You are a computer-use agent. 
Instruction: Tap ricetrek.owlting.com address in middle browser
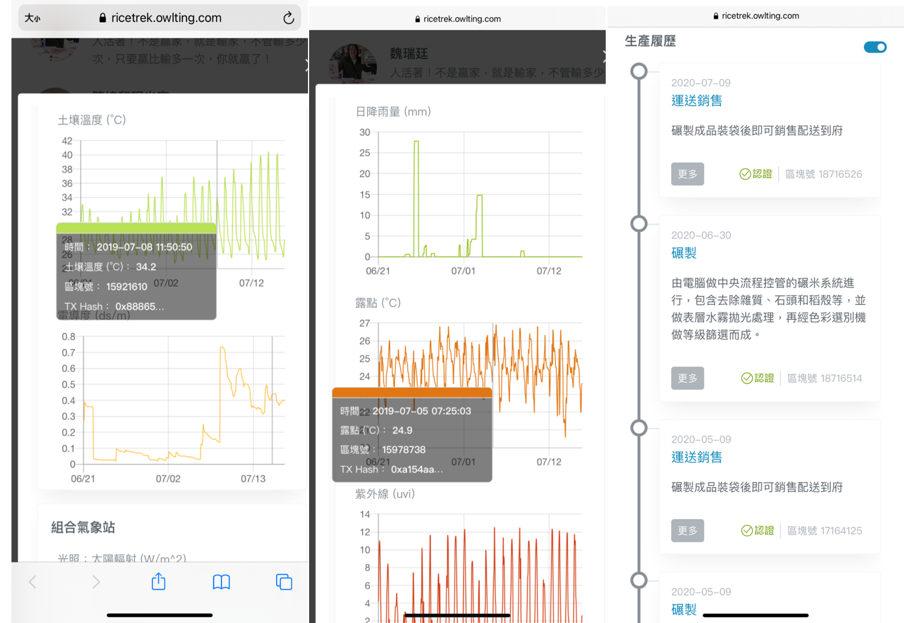tap(458, 19)
